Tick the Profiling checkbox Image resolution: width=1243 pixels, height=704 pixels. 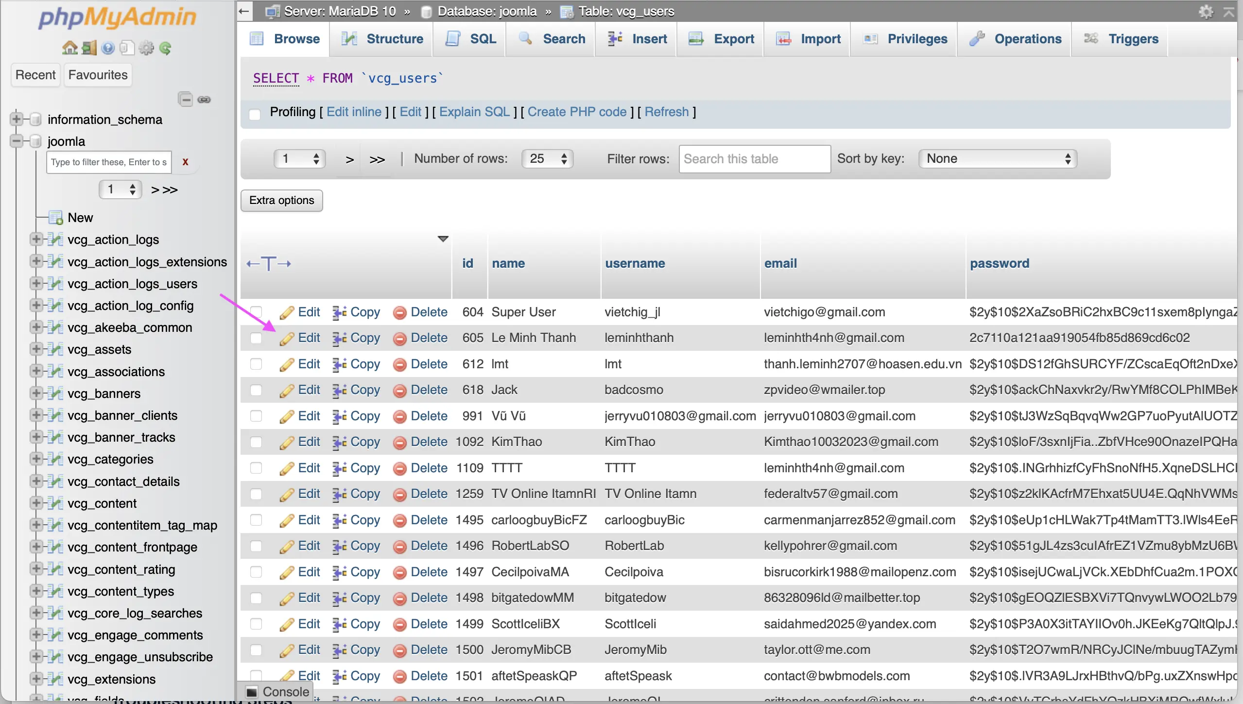coord(255,114)
